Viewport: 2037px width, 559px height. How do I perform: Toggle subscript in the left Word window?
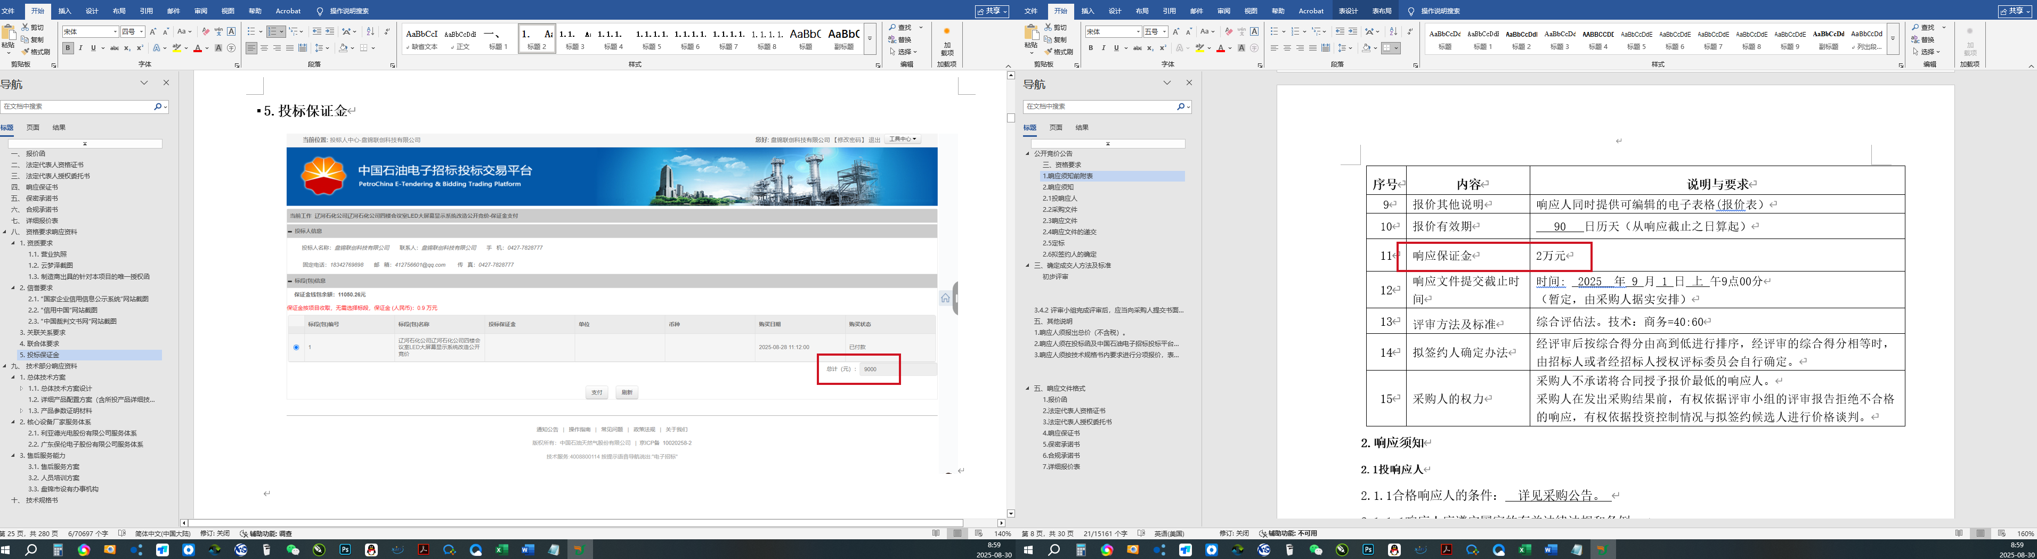(127, 48)
